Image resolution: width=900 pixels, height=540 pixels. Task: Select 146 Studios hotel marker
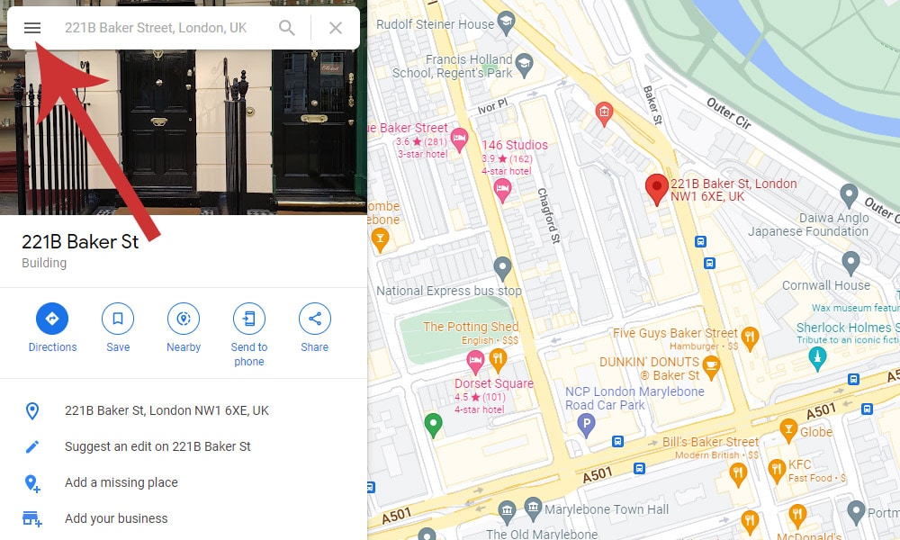pos(503,191)
